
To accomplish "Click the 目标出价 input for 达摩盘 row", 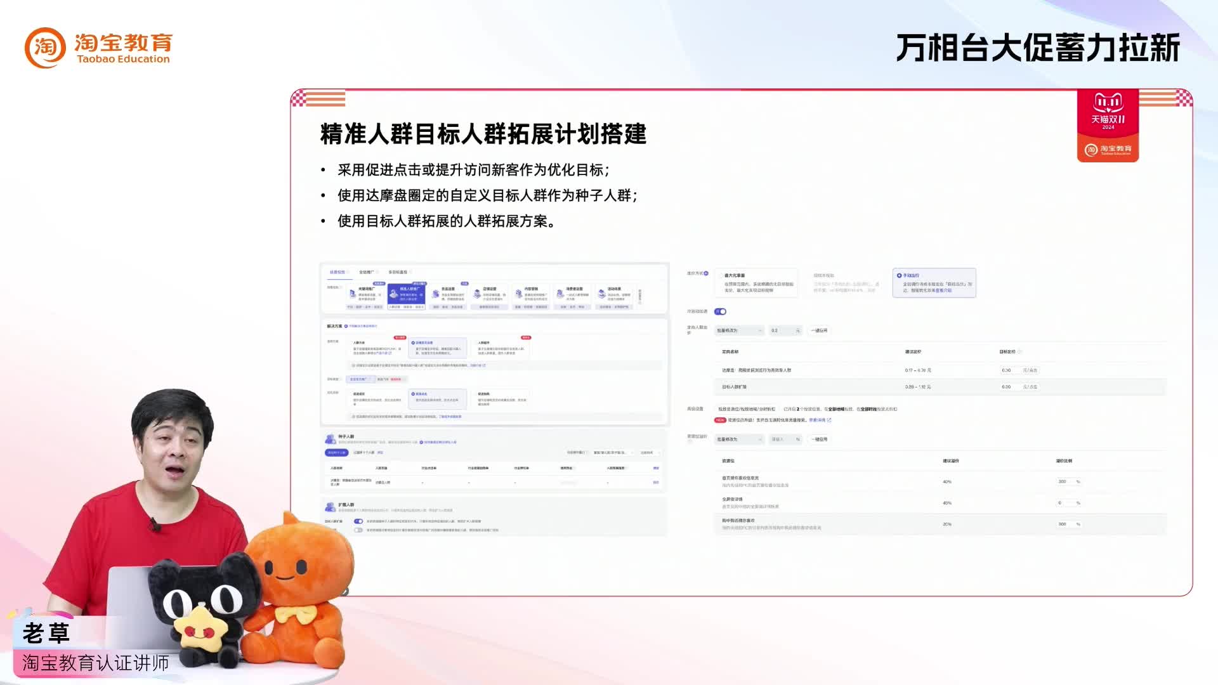I will [1006, 370].
